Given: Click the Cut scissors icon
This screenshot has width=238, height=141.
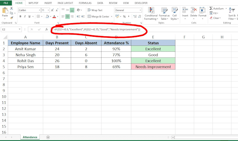Looking at the screenshot, I should 12,8.
